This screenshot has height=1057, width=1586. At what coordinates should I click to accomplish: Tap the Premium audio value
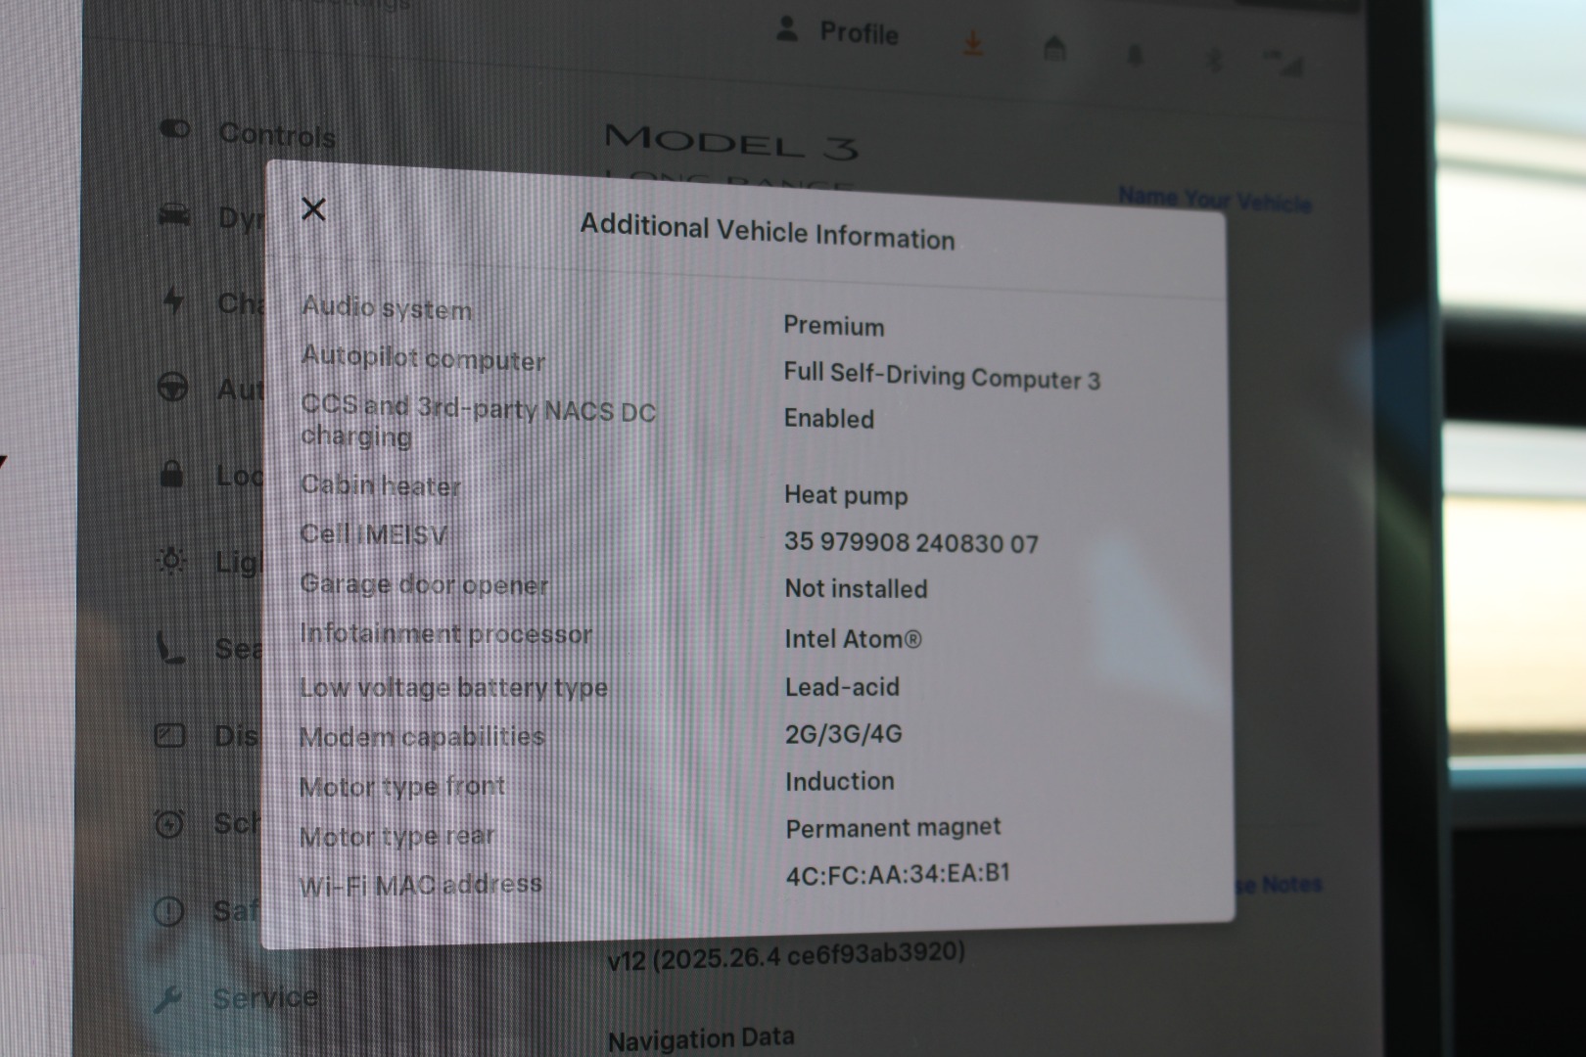(x=834, y=326)
